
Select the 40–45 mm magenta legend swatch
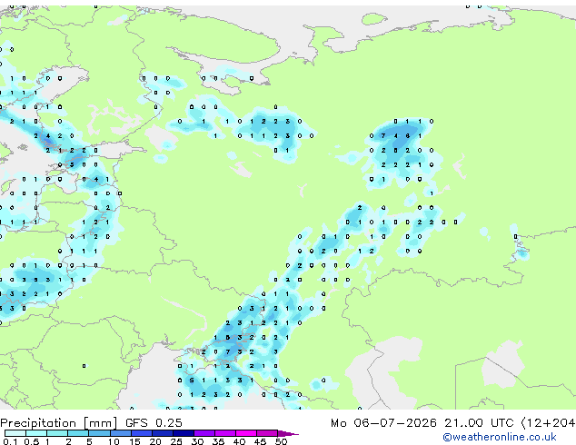pos(246,433)
